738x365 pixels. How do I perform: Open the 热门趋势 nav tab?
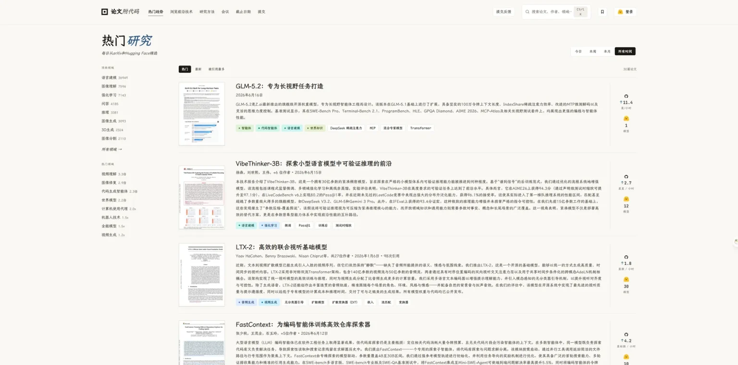(156, 12)
